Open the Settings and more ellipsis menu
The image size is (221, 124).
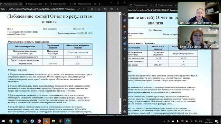124,9
